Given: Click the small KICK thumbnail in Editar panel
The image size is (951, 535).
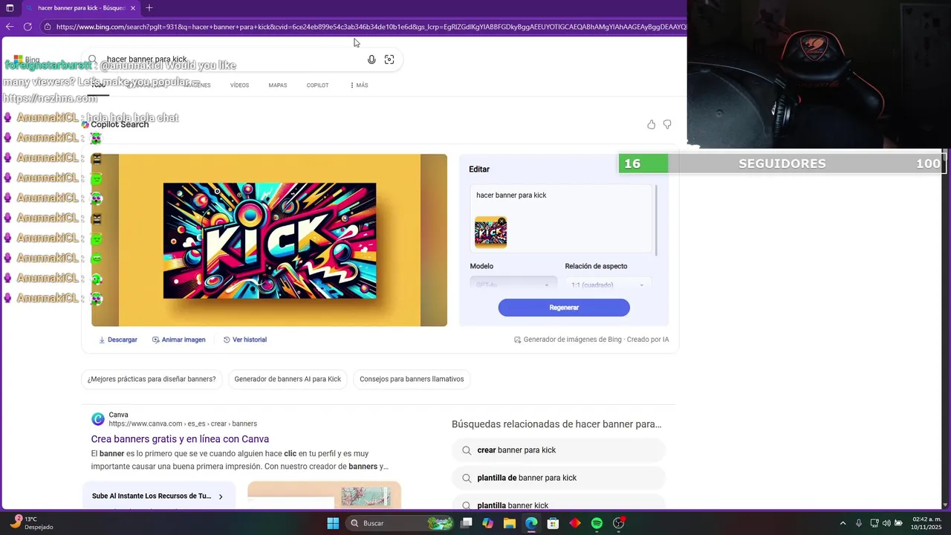Looking at the screenshot, I should (x=490, y=232).
